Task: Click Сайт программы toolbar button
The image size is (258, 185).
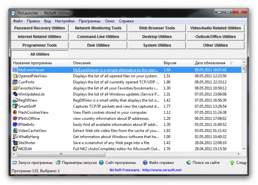Action: click(x=118, y=163)
